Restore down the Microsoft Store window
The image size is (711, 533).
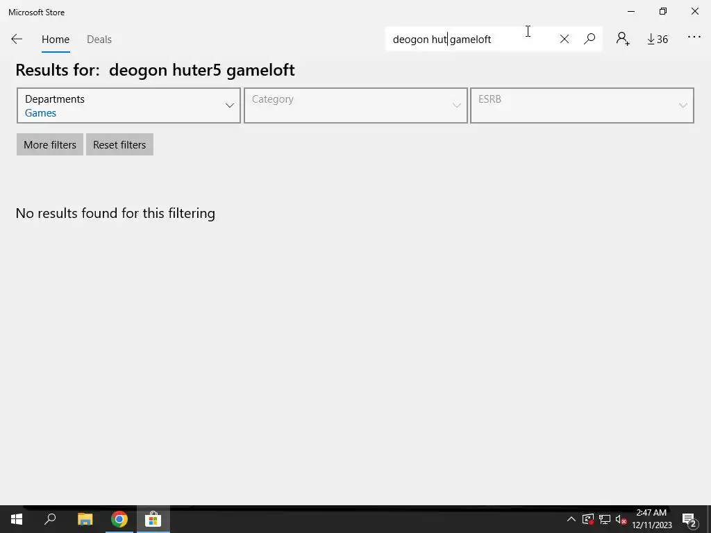pyautogui.click(x=663, y=11)
